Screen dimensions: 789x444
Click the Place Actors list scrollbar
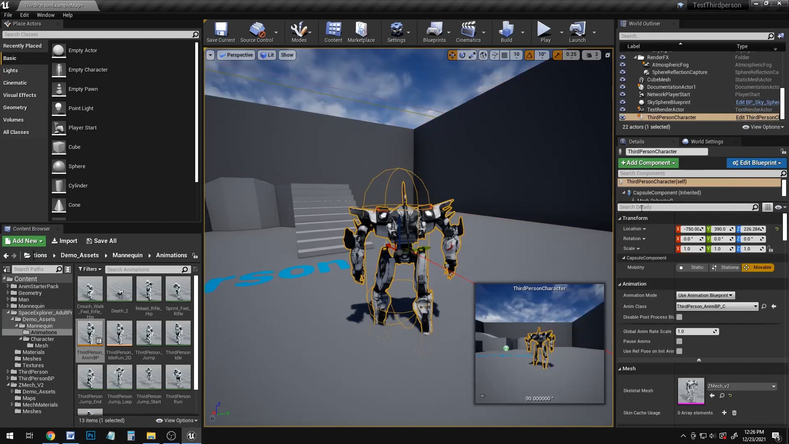[197, 112]
